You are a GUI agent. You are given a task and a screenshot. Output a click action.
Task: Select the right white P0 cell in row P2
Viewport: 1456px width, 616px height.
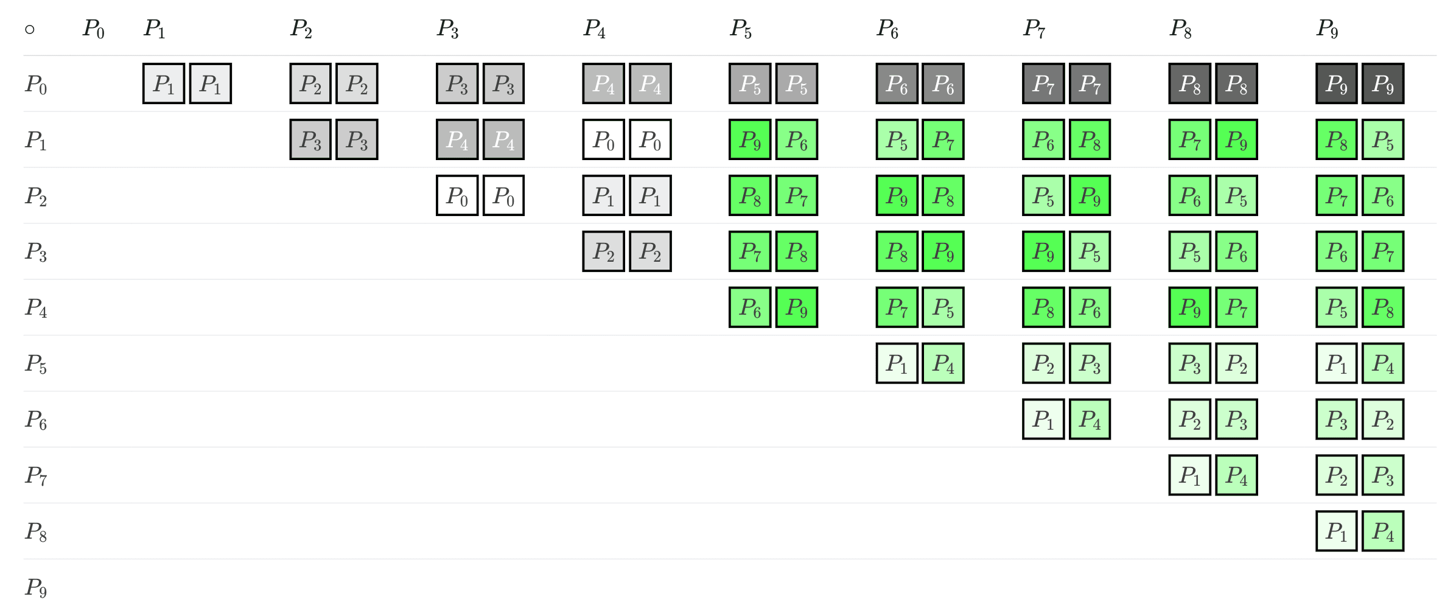[x=503, y=195]
